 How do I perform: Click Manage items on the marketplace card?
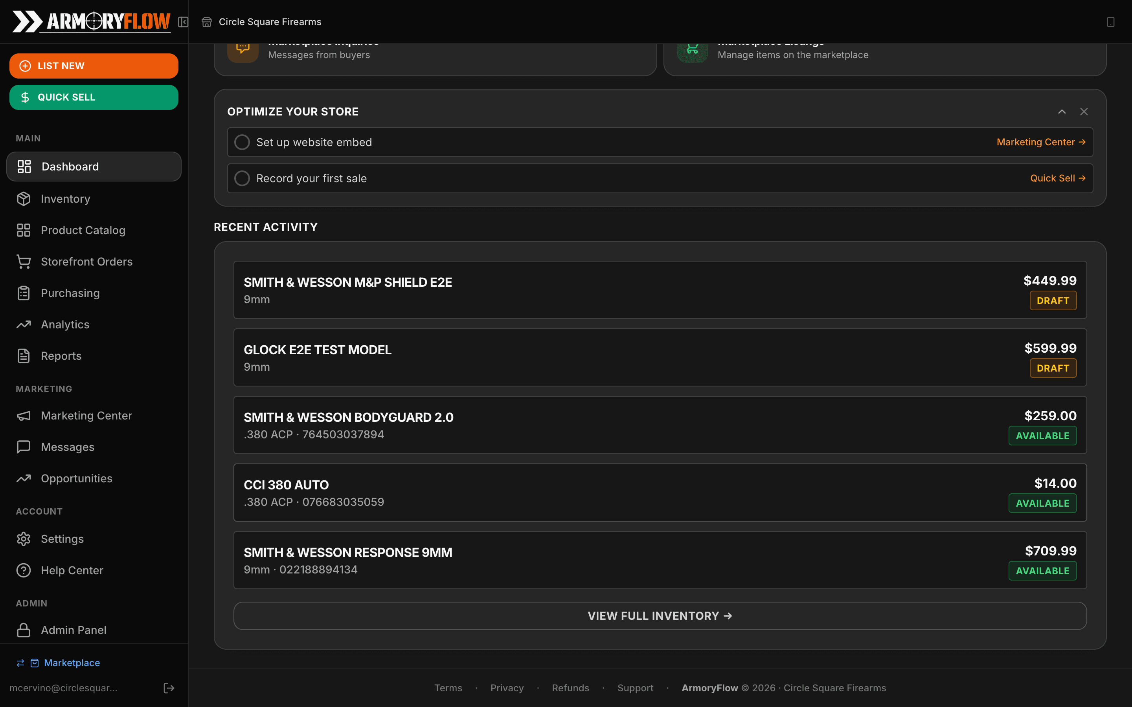pyautogui.click(x=885, y=59)
